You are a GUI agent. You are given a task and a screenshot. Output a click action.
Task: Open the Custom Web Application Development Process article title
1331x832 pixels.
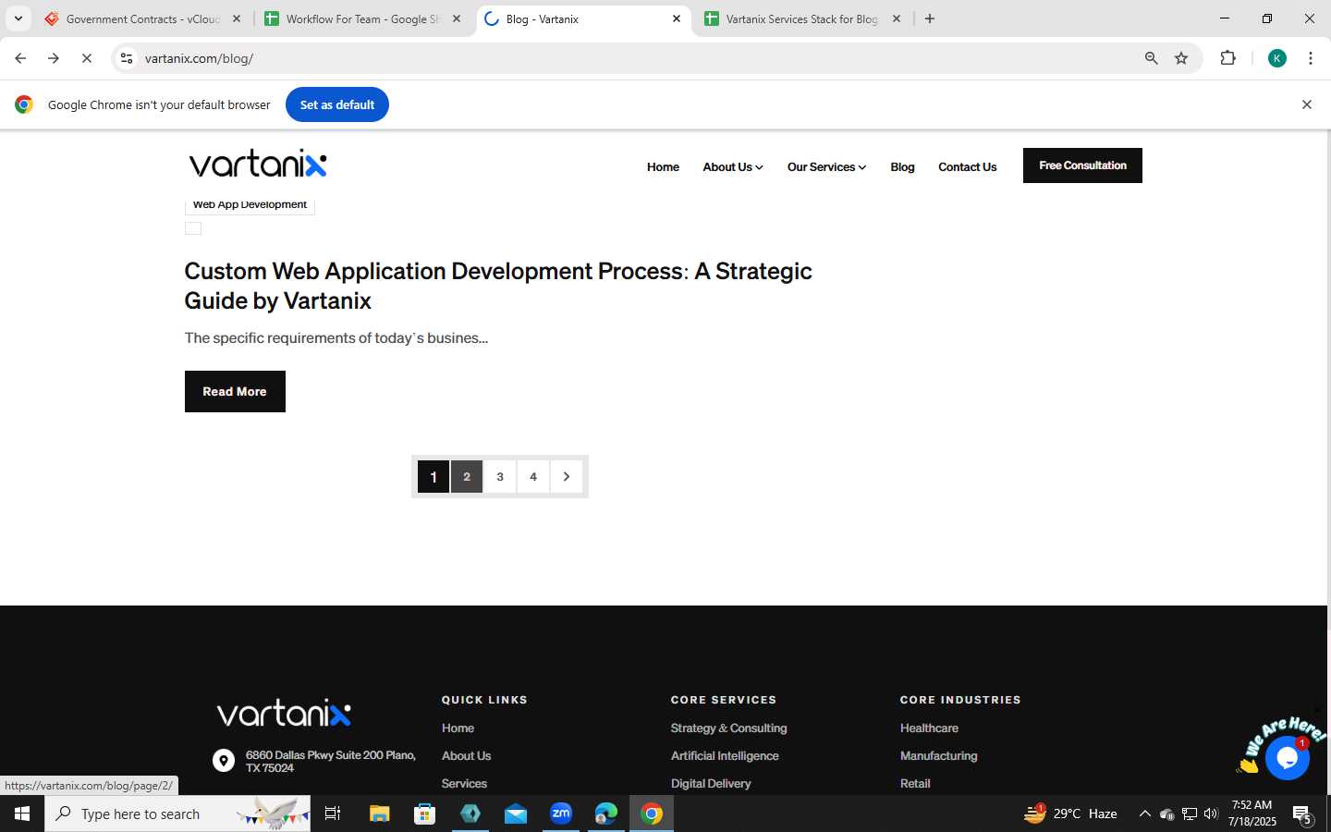click(498, 286)
